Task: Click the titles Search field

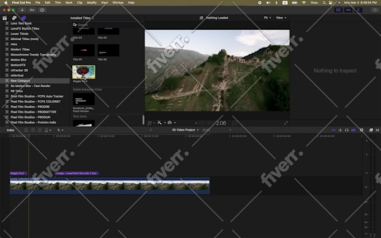Action: click(107, 25)
